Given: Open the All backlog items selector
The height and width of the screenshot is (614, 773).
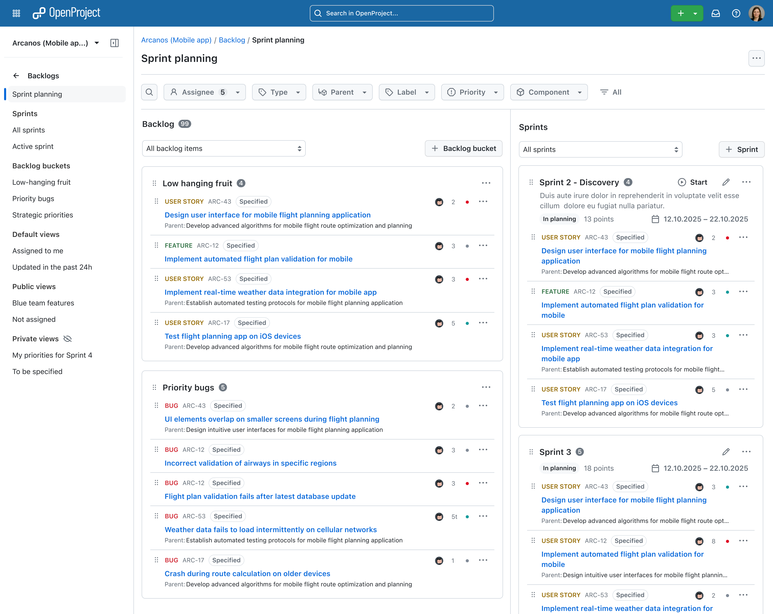Looking at the screenshot, I should [x=223, y=148].
